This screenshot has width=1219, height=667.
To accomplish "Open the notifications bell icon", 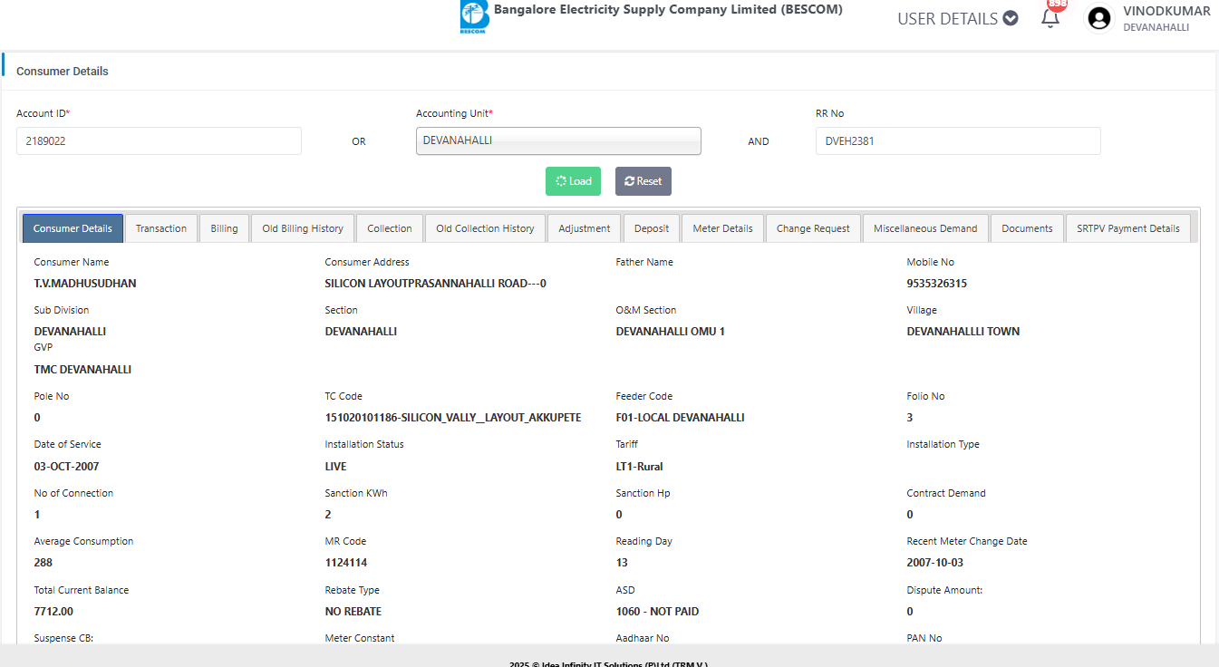I will (1050, 18).
